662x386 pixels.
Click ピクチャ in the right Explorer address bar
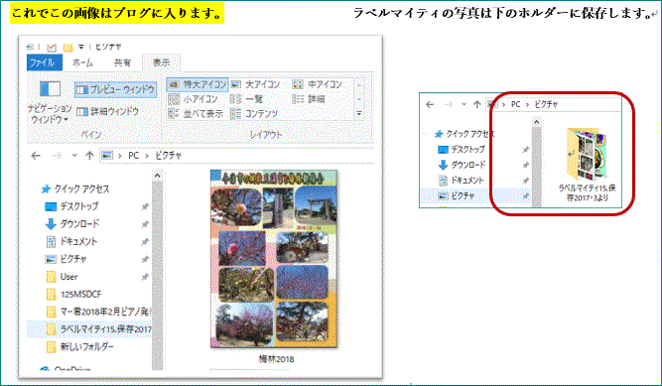click(x=546, y=104)
